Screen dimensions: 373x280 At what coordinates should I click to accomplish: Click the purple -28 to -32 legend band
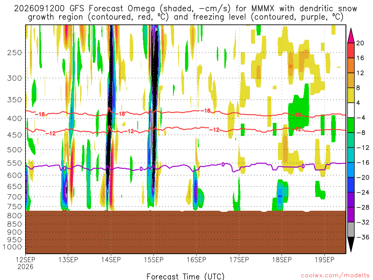(x=351, y=215)
